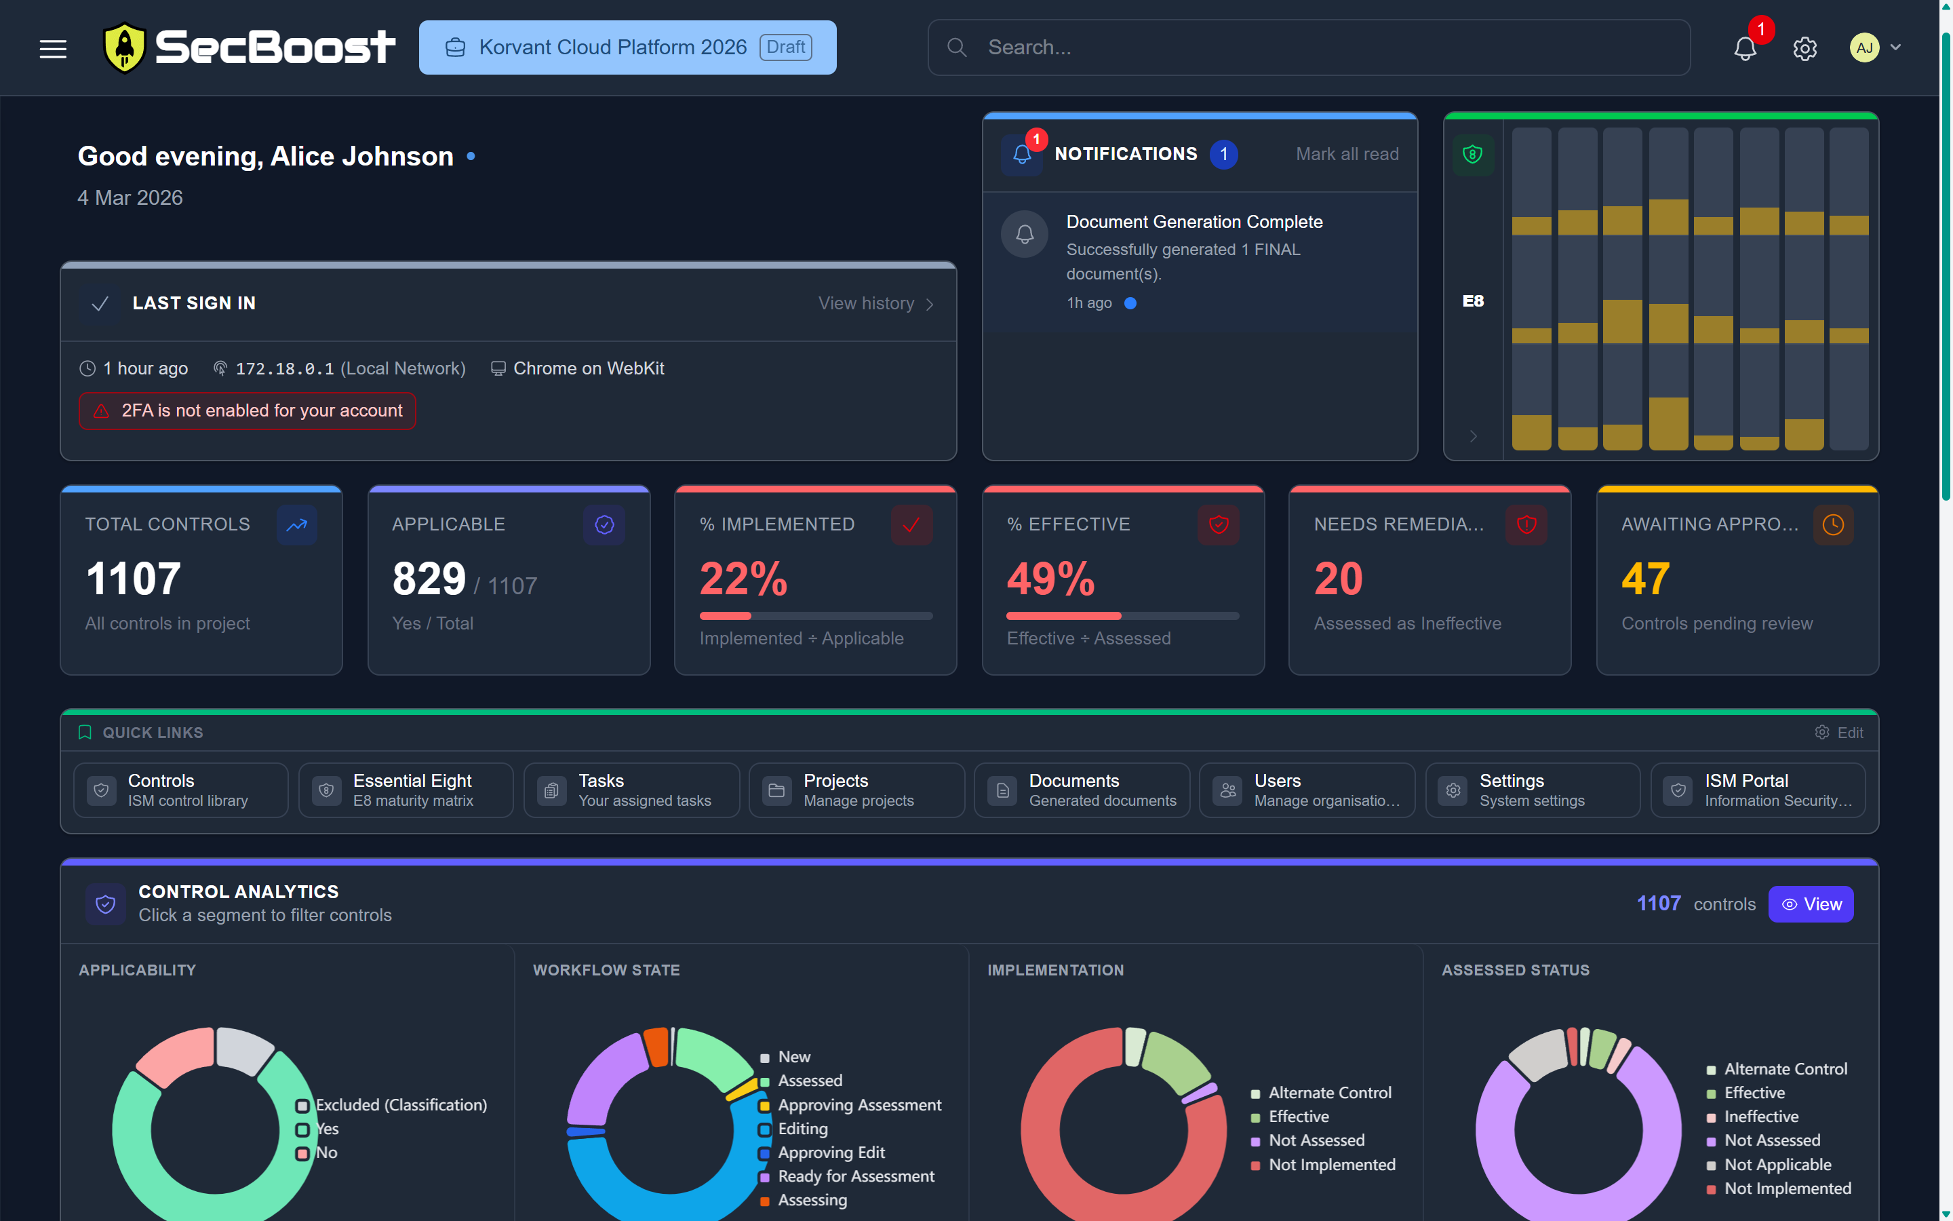Open the header settings gear
The height and width of the screenshot is (1221, 1953).
click(x=1804, y=48)
